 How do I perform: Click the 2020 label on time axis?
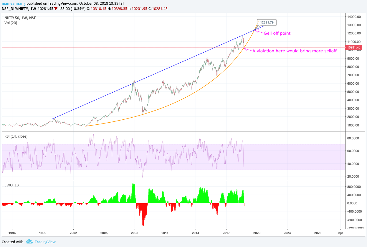pyautogui.click(x=257, y=232)
